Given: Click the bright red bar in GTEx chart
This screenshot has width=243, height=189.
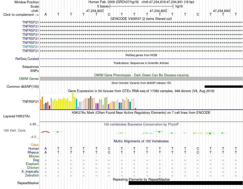Looking at the screenshot, I should (x=49, y=107).
